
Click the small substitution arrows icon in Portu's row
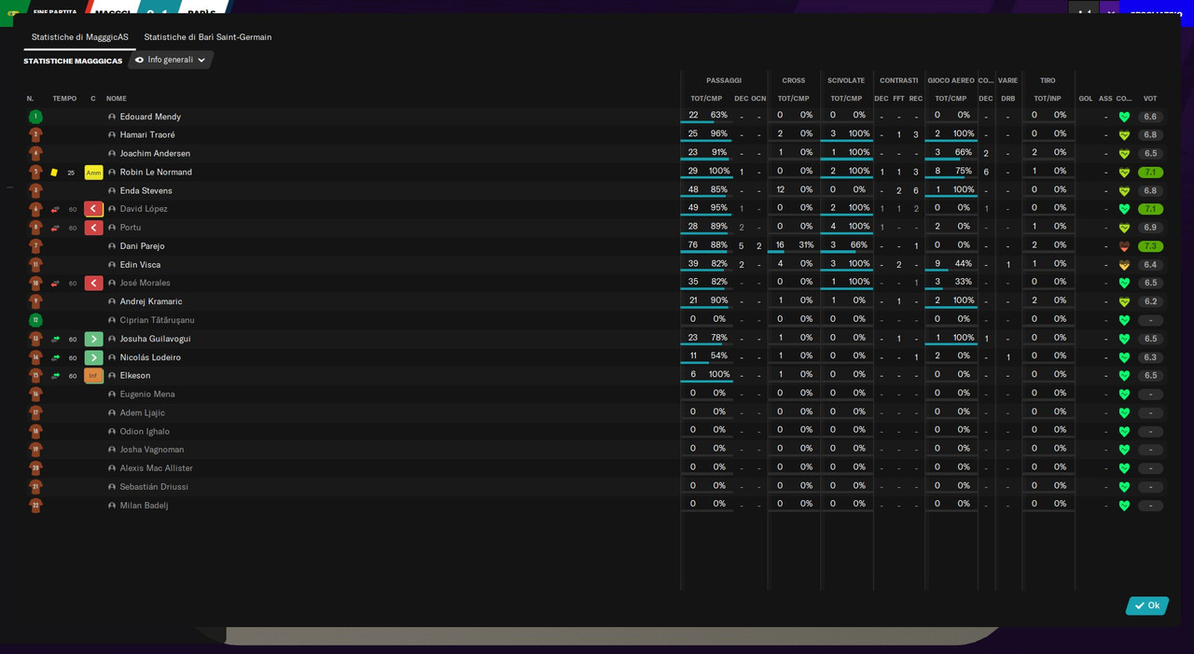click(x=55, y=228)
